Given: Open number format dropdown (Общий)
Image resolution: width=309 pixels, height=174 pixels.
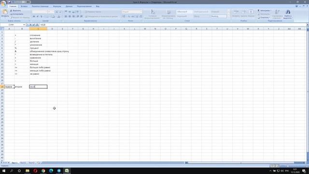Looking at the screenshot, I should click(132, 12).
